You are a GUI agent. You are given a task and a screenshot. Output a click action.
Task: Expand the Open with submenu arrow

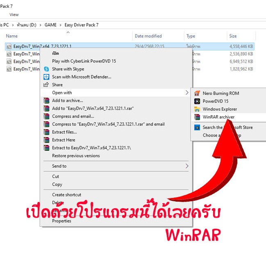pyautogui.click(x=187, y=93)
